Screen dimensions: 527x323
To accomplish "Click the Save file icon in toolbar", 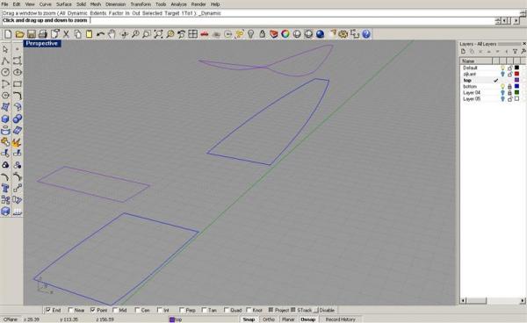I will 32,34.
